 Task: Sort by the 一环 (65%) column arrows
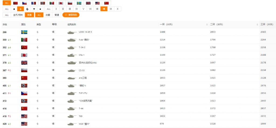point(207,24)
